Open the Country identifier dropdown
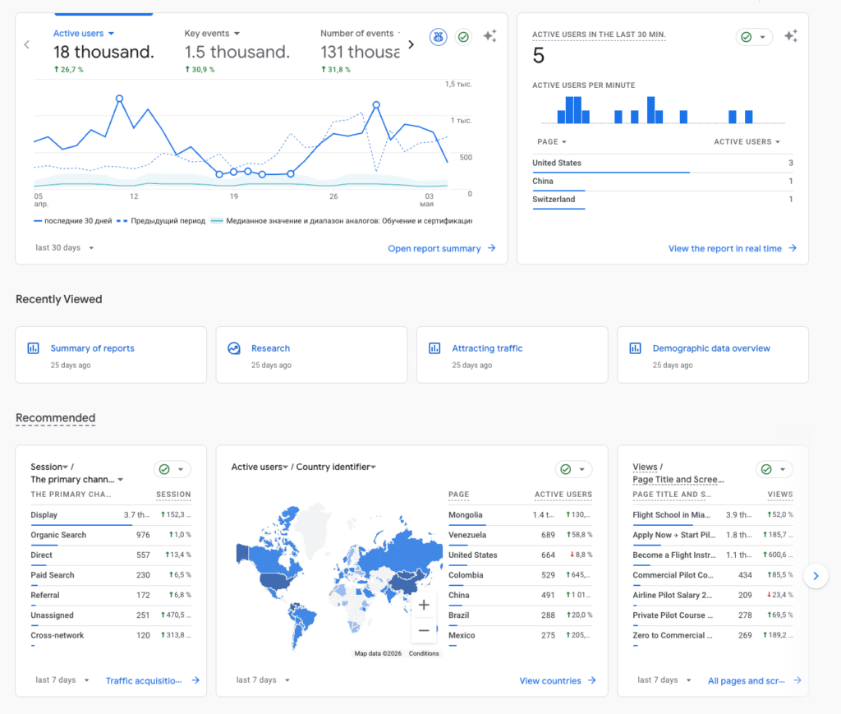 [x=336, y=467]
